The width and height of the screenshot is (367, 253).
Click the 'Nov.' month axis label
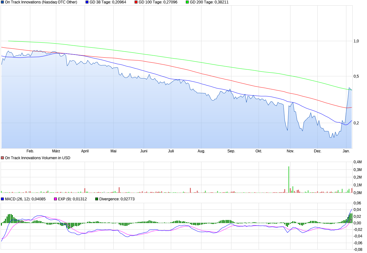(x=290, y=151)
